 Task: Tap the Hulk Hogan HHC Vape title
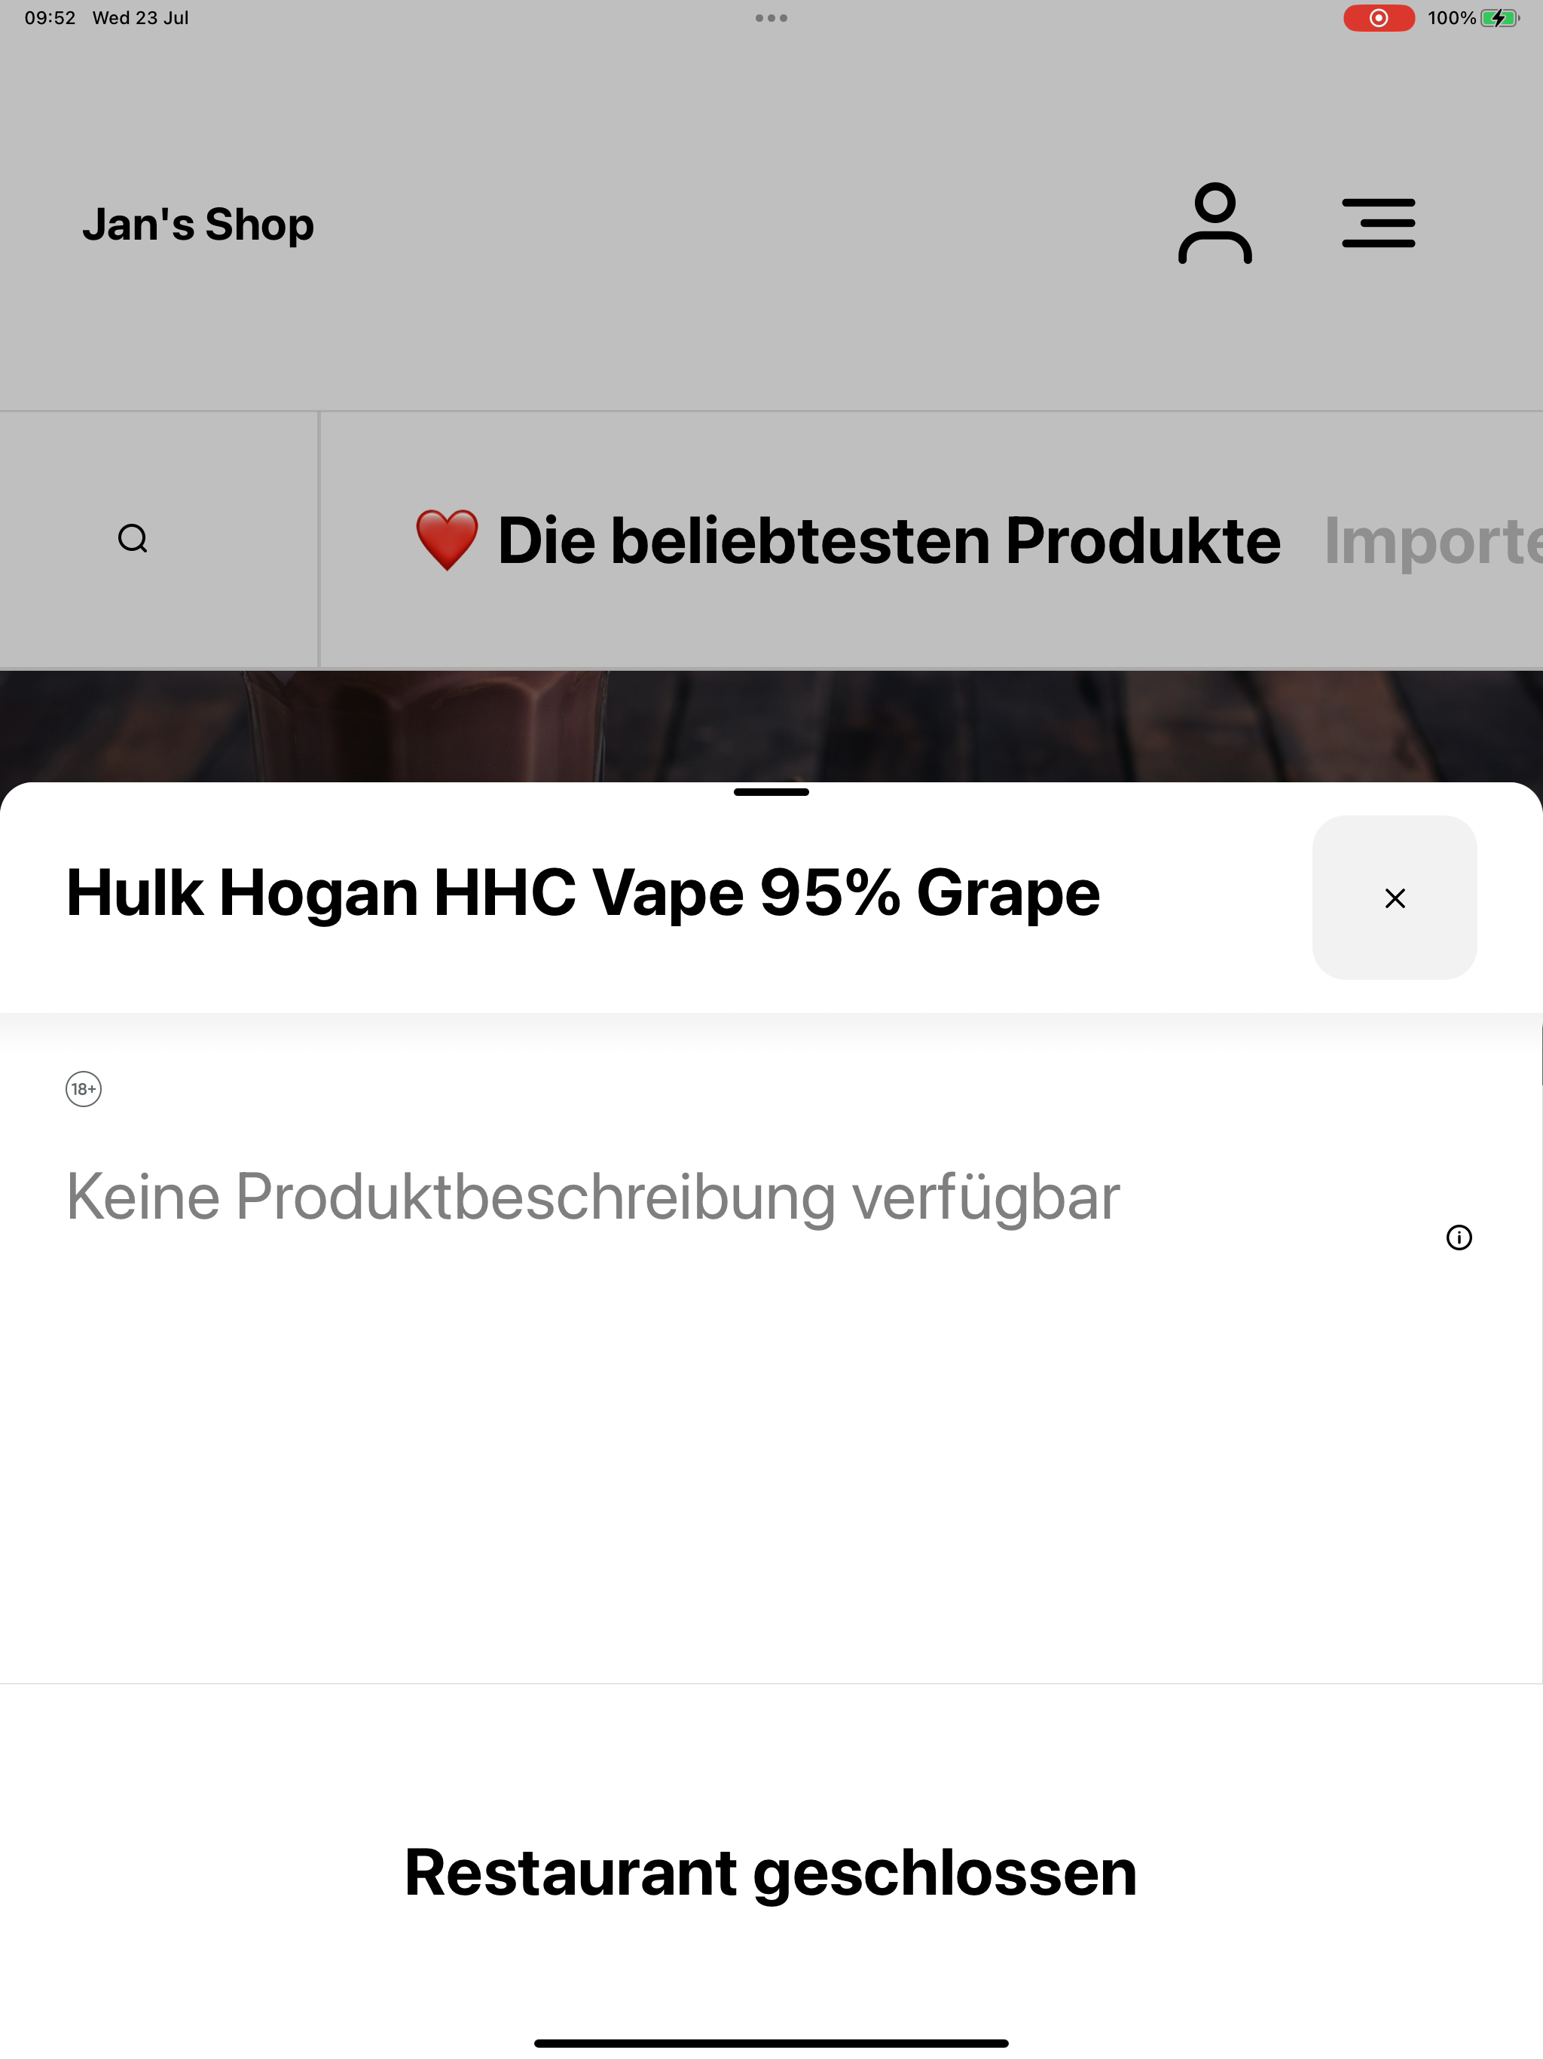[582, 892]
